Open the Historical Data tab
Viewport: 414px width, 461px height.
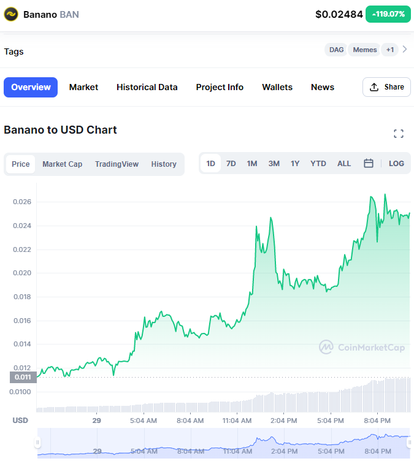pos(147,87)
